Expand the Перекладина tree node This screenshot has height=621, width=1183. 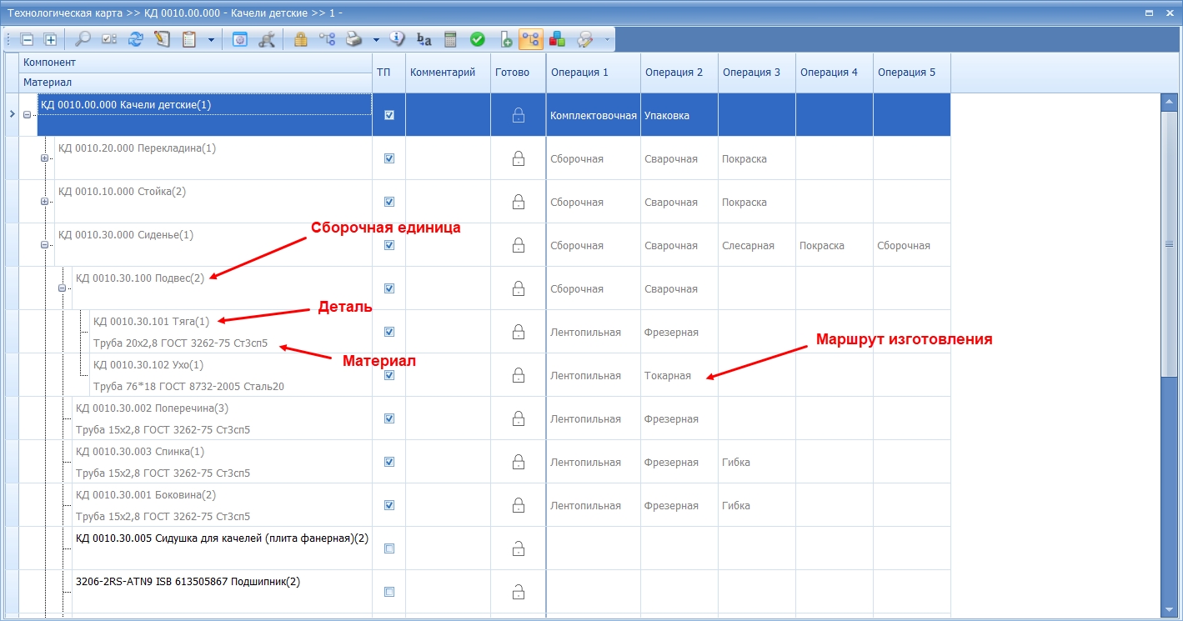[45, 158]
